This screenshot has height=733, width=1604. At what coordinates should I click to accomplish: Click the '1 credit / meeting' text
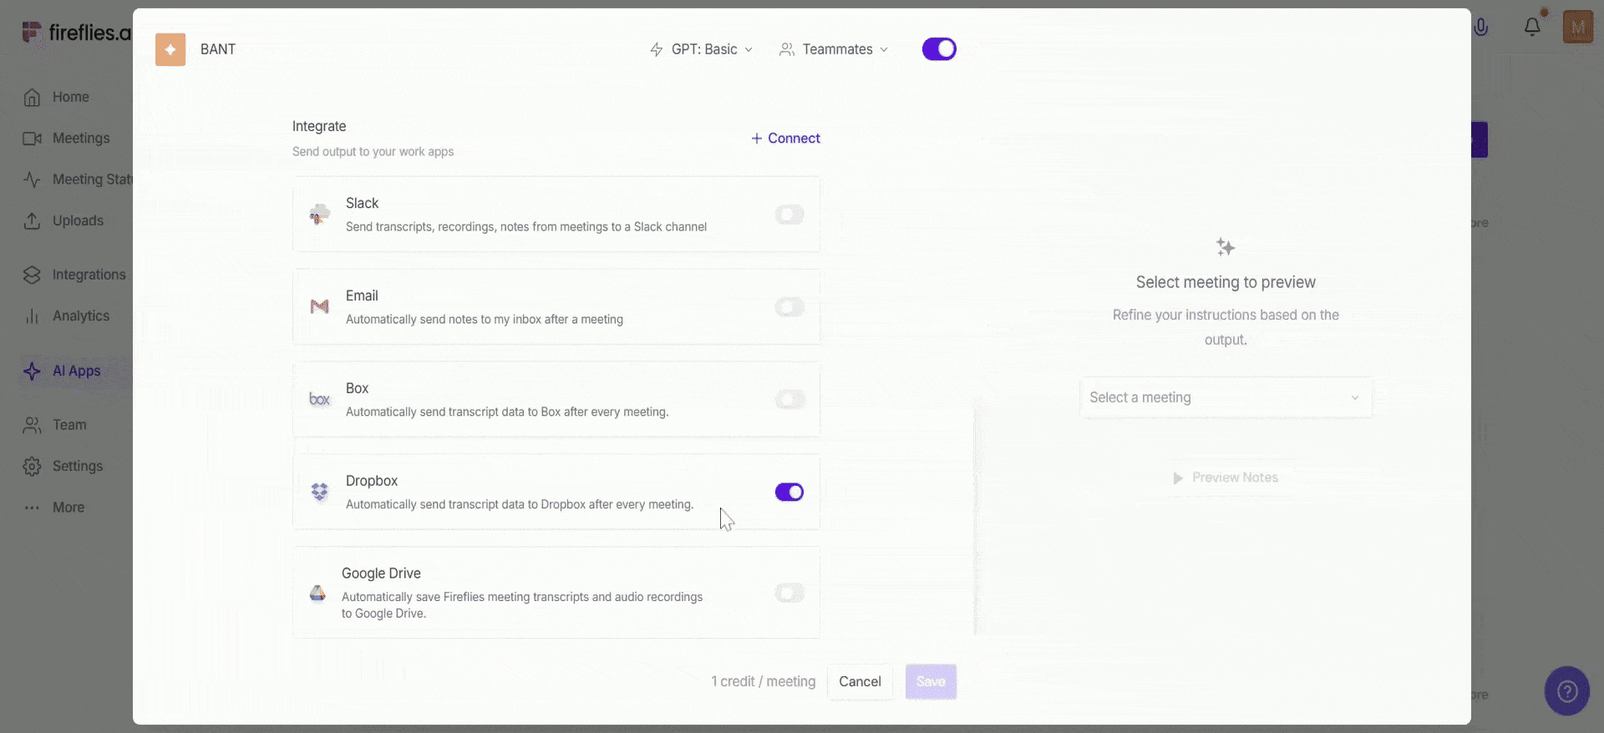pyautogui.click(x=764, y=682)
